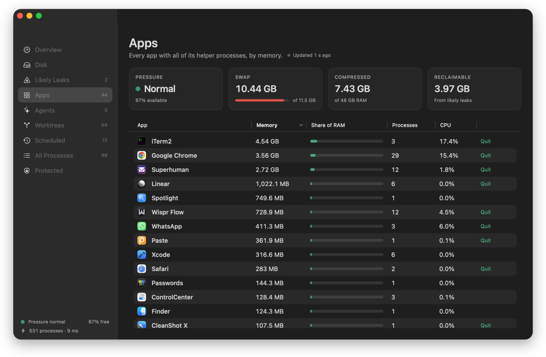Click the All Processes list icon
Image resolution: width=546 pixels, height=357 pixels.
point(27,156)
